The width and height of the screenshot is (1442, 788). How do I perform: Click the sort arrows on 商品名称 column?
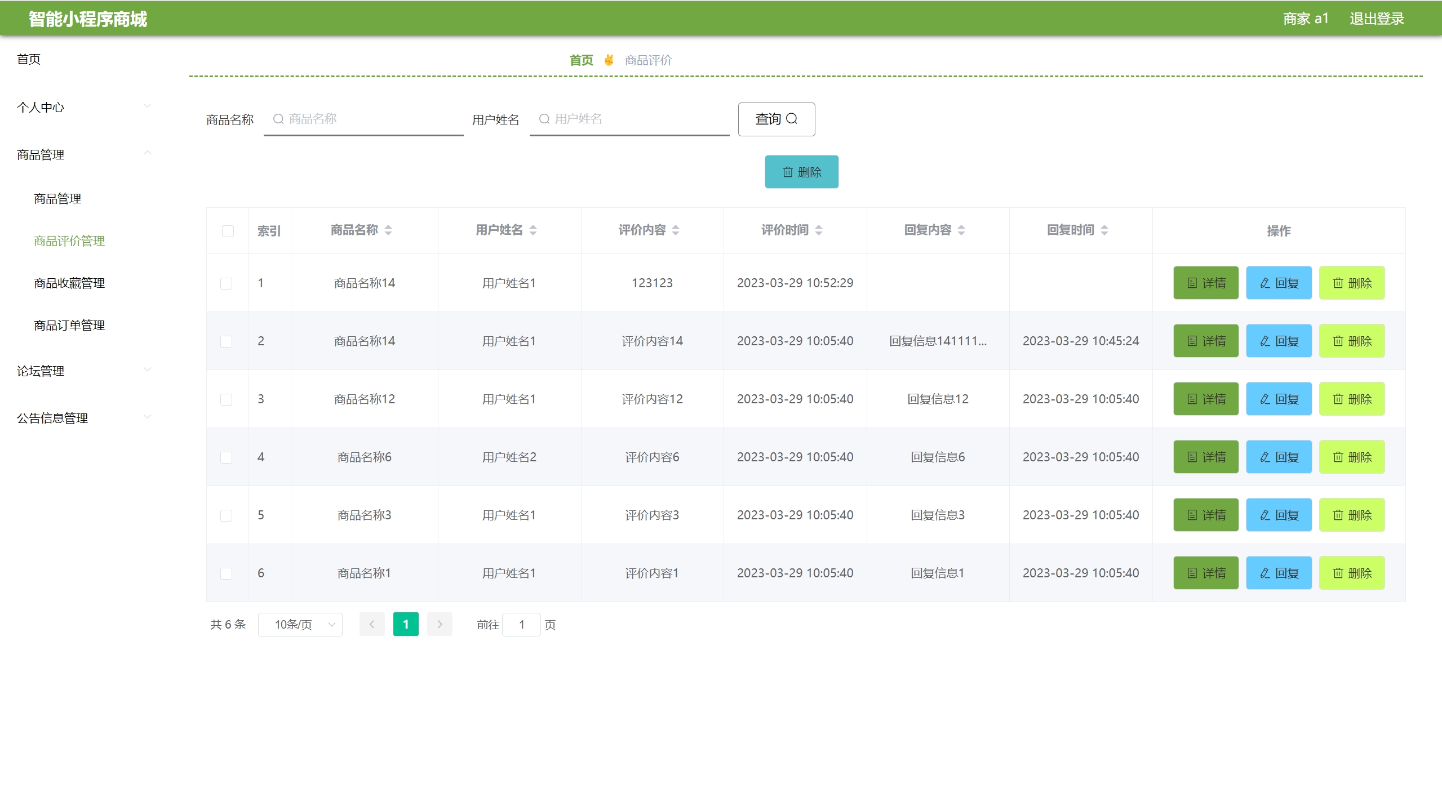tap(388, 230)
